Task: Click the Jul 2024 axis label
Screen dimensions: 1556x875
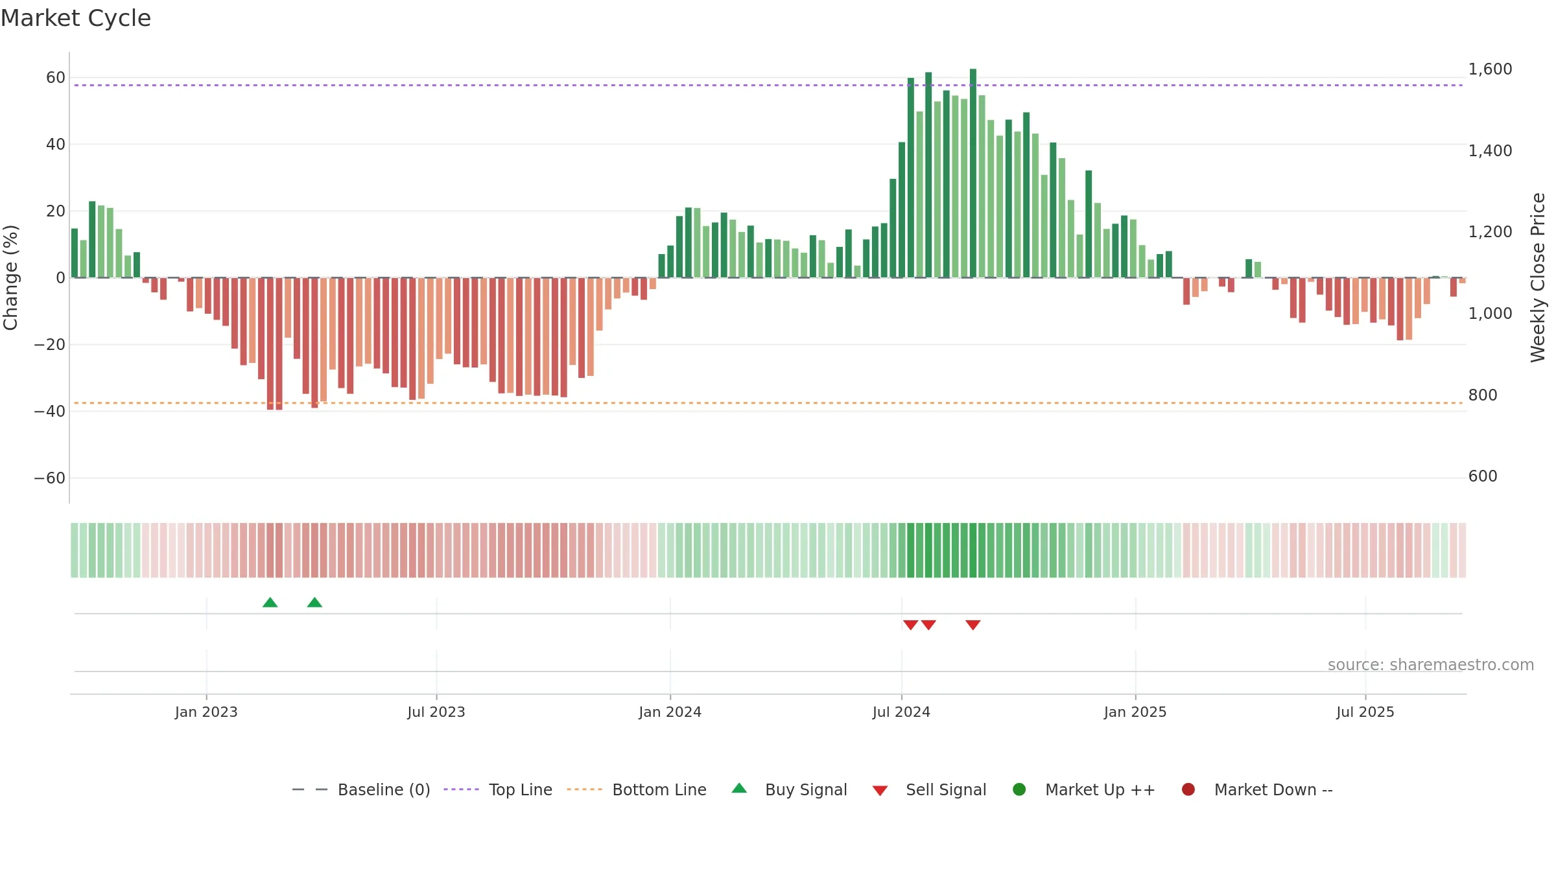Action: (901, 712)
